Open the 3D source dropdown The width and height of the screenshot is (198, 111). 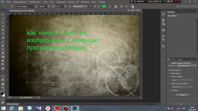[186, 66]
